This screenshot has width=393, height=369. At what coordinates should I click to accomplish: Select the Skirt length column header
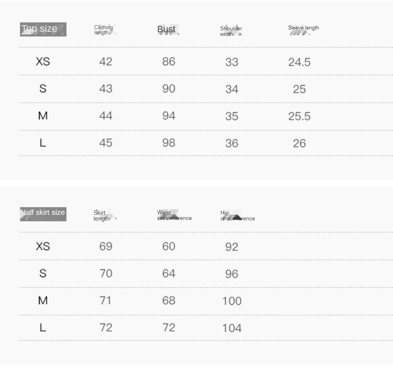pos(101,216)
